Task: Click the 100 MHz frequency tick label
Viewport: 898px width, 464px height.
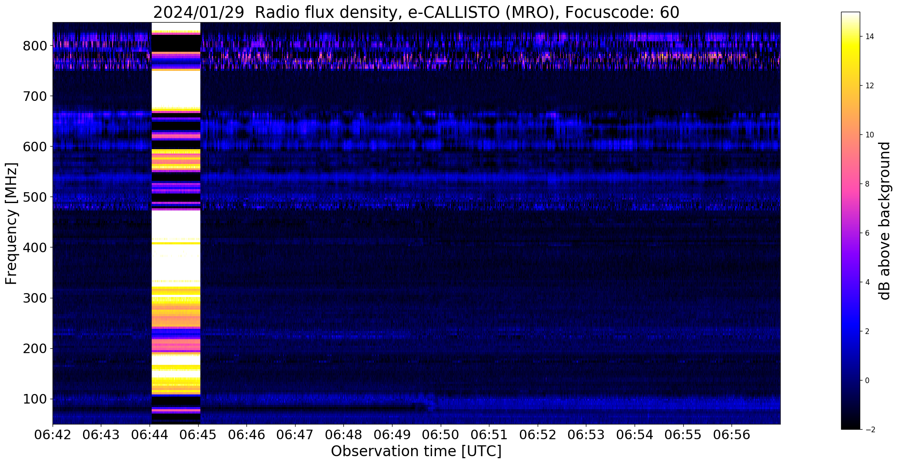Action: [x=35, y=399]
